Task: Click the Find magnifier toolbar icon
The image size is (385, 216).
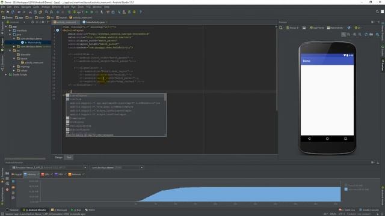Action: [x=46, y=12]
